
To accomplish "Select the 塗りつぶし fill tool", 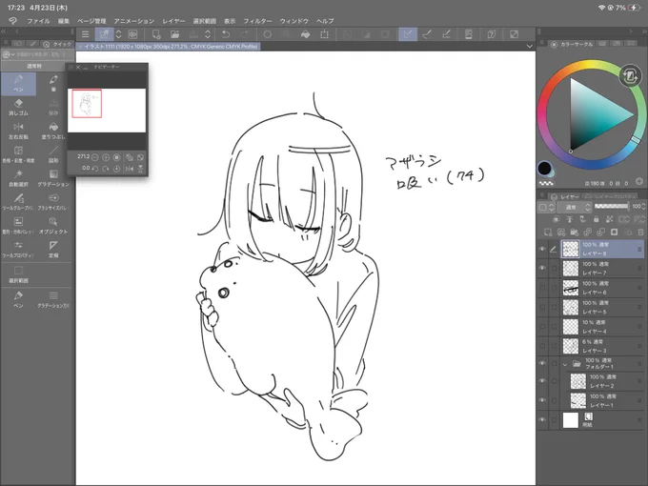I will [x=53, y=131].
